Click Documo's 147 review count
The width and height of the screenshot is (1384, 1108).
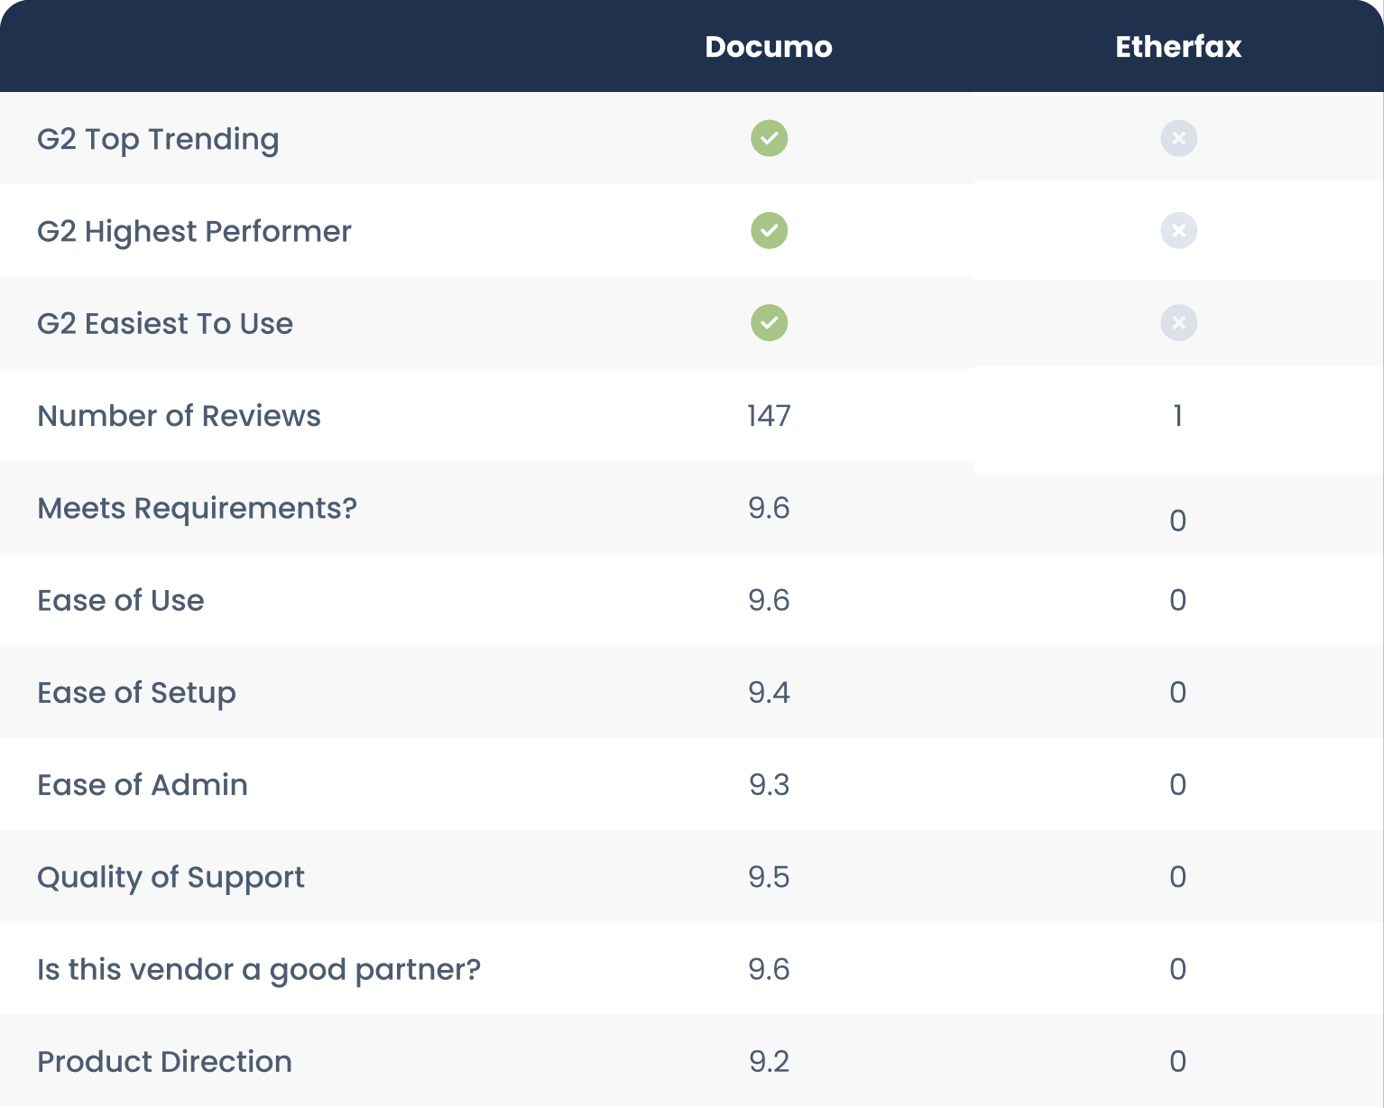point(769,416)
